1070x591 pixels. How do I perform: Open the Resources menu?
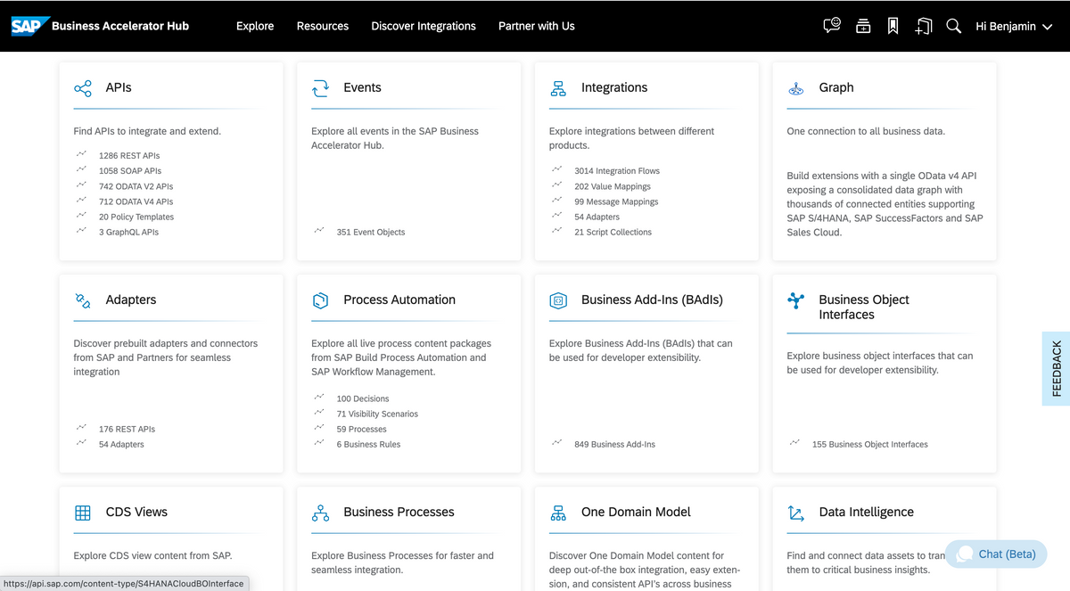point(323,26)
